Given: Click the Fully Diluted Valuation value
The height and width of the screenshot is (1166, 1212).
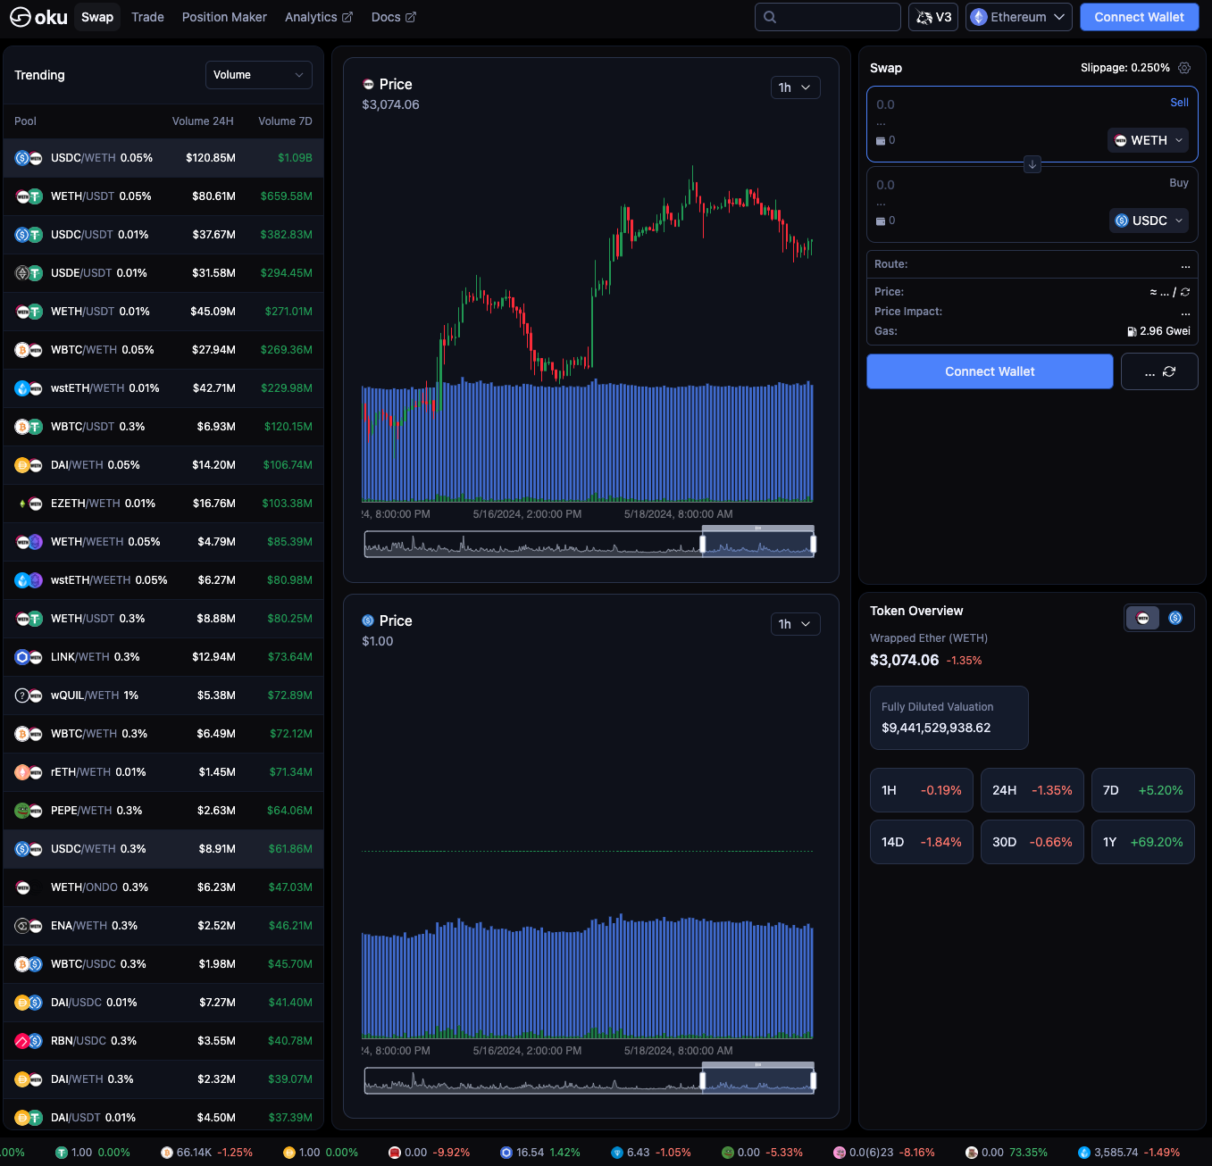Looking at the screenshot, I should (936, 728).
